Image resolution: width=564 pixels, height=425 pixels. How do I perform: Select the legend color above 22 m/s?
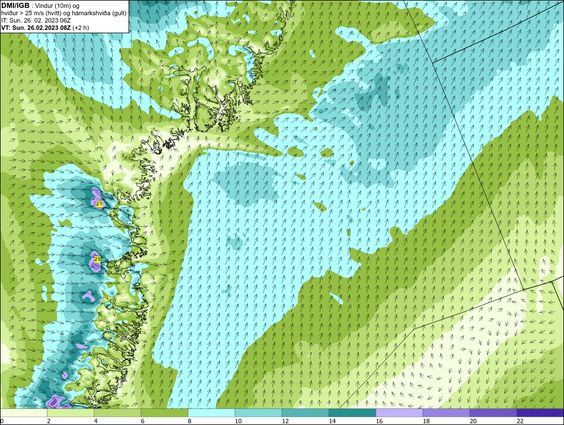[x=540, y=413]
